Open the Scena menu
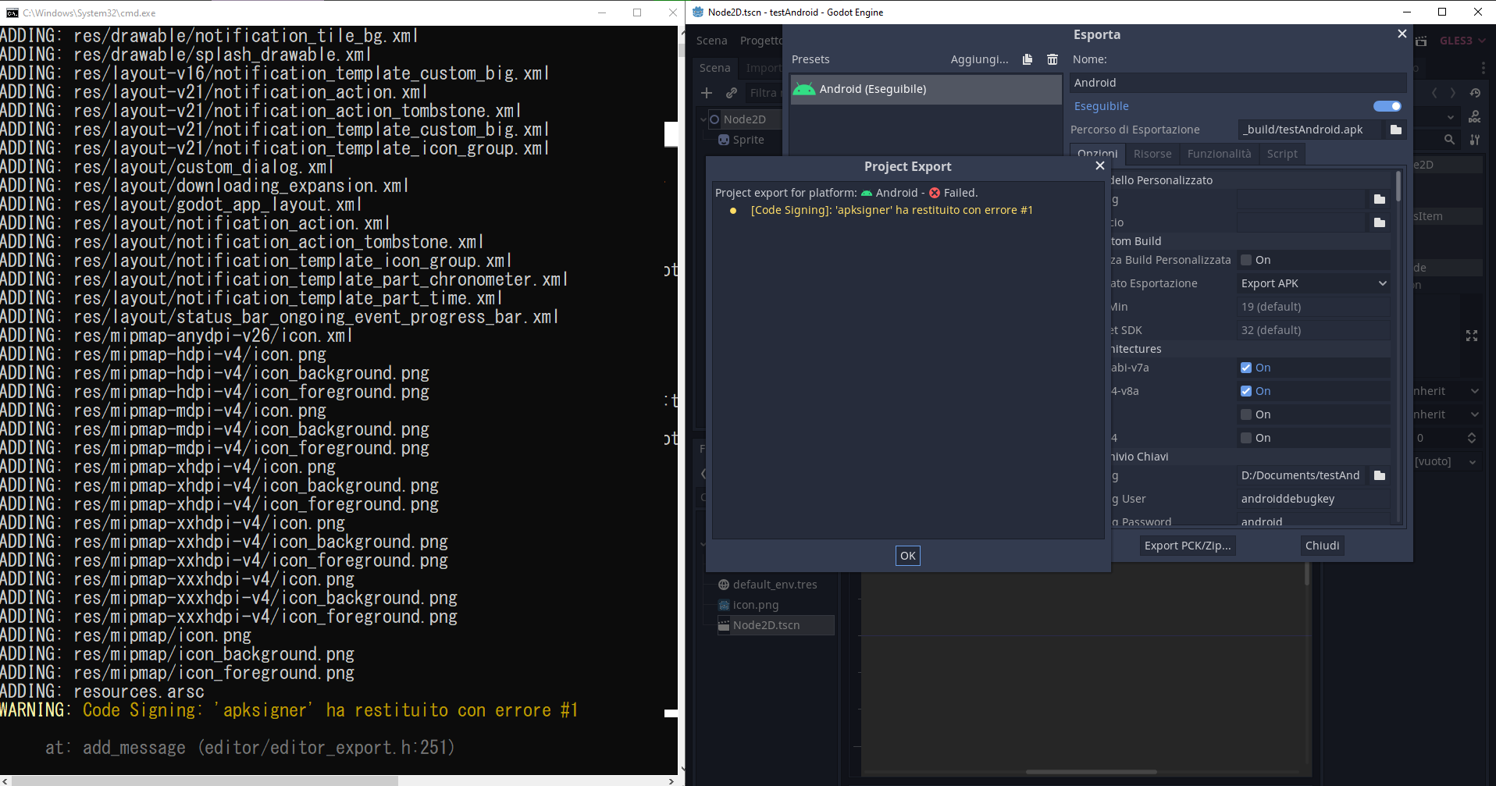 click(x=711, y=40)
